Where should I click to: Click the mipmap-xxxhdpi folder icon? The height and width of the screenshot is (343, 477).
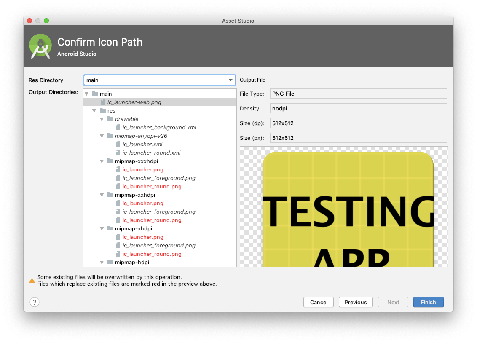(111, 161)
